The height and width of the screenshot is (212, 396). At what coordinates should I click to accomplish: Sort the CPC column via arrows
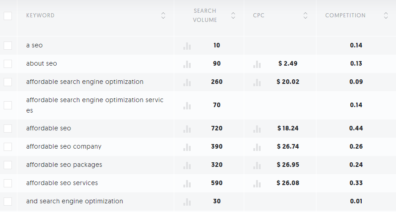pos(305,16)
